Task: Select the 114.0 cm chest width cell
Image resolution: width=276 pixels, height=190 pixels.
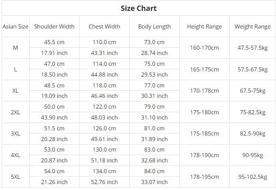Action: click(x=104, y=64)
